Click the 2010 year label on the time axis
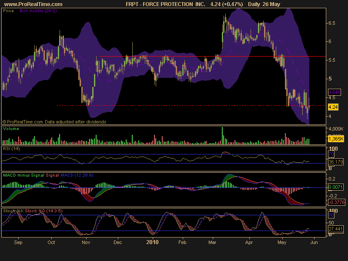 pyautogui.click(x=153, y=242)
